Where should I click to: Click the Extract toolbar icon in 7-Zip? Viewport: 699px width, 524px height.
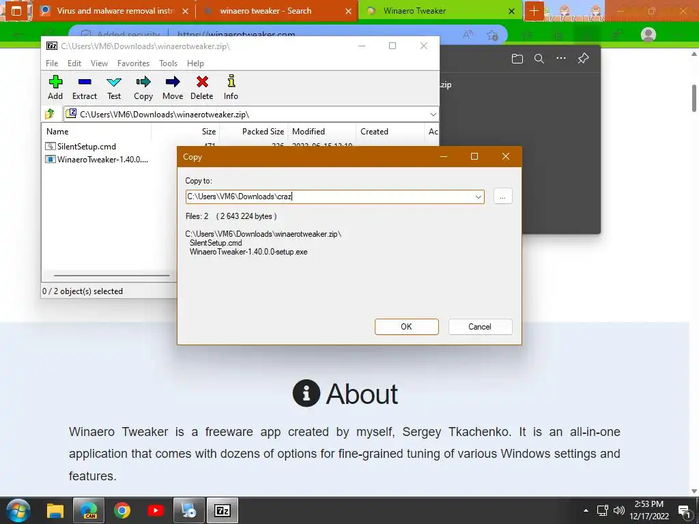point(84,88)
